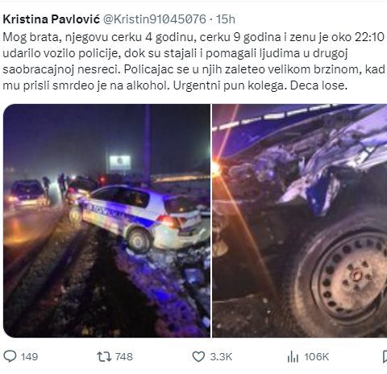Like the tweet with heart icon
The height and width of the screenshot is (374, 387).
pyautogui.click(x=198, y=357)
